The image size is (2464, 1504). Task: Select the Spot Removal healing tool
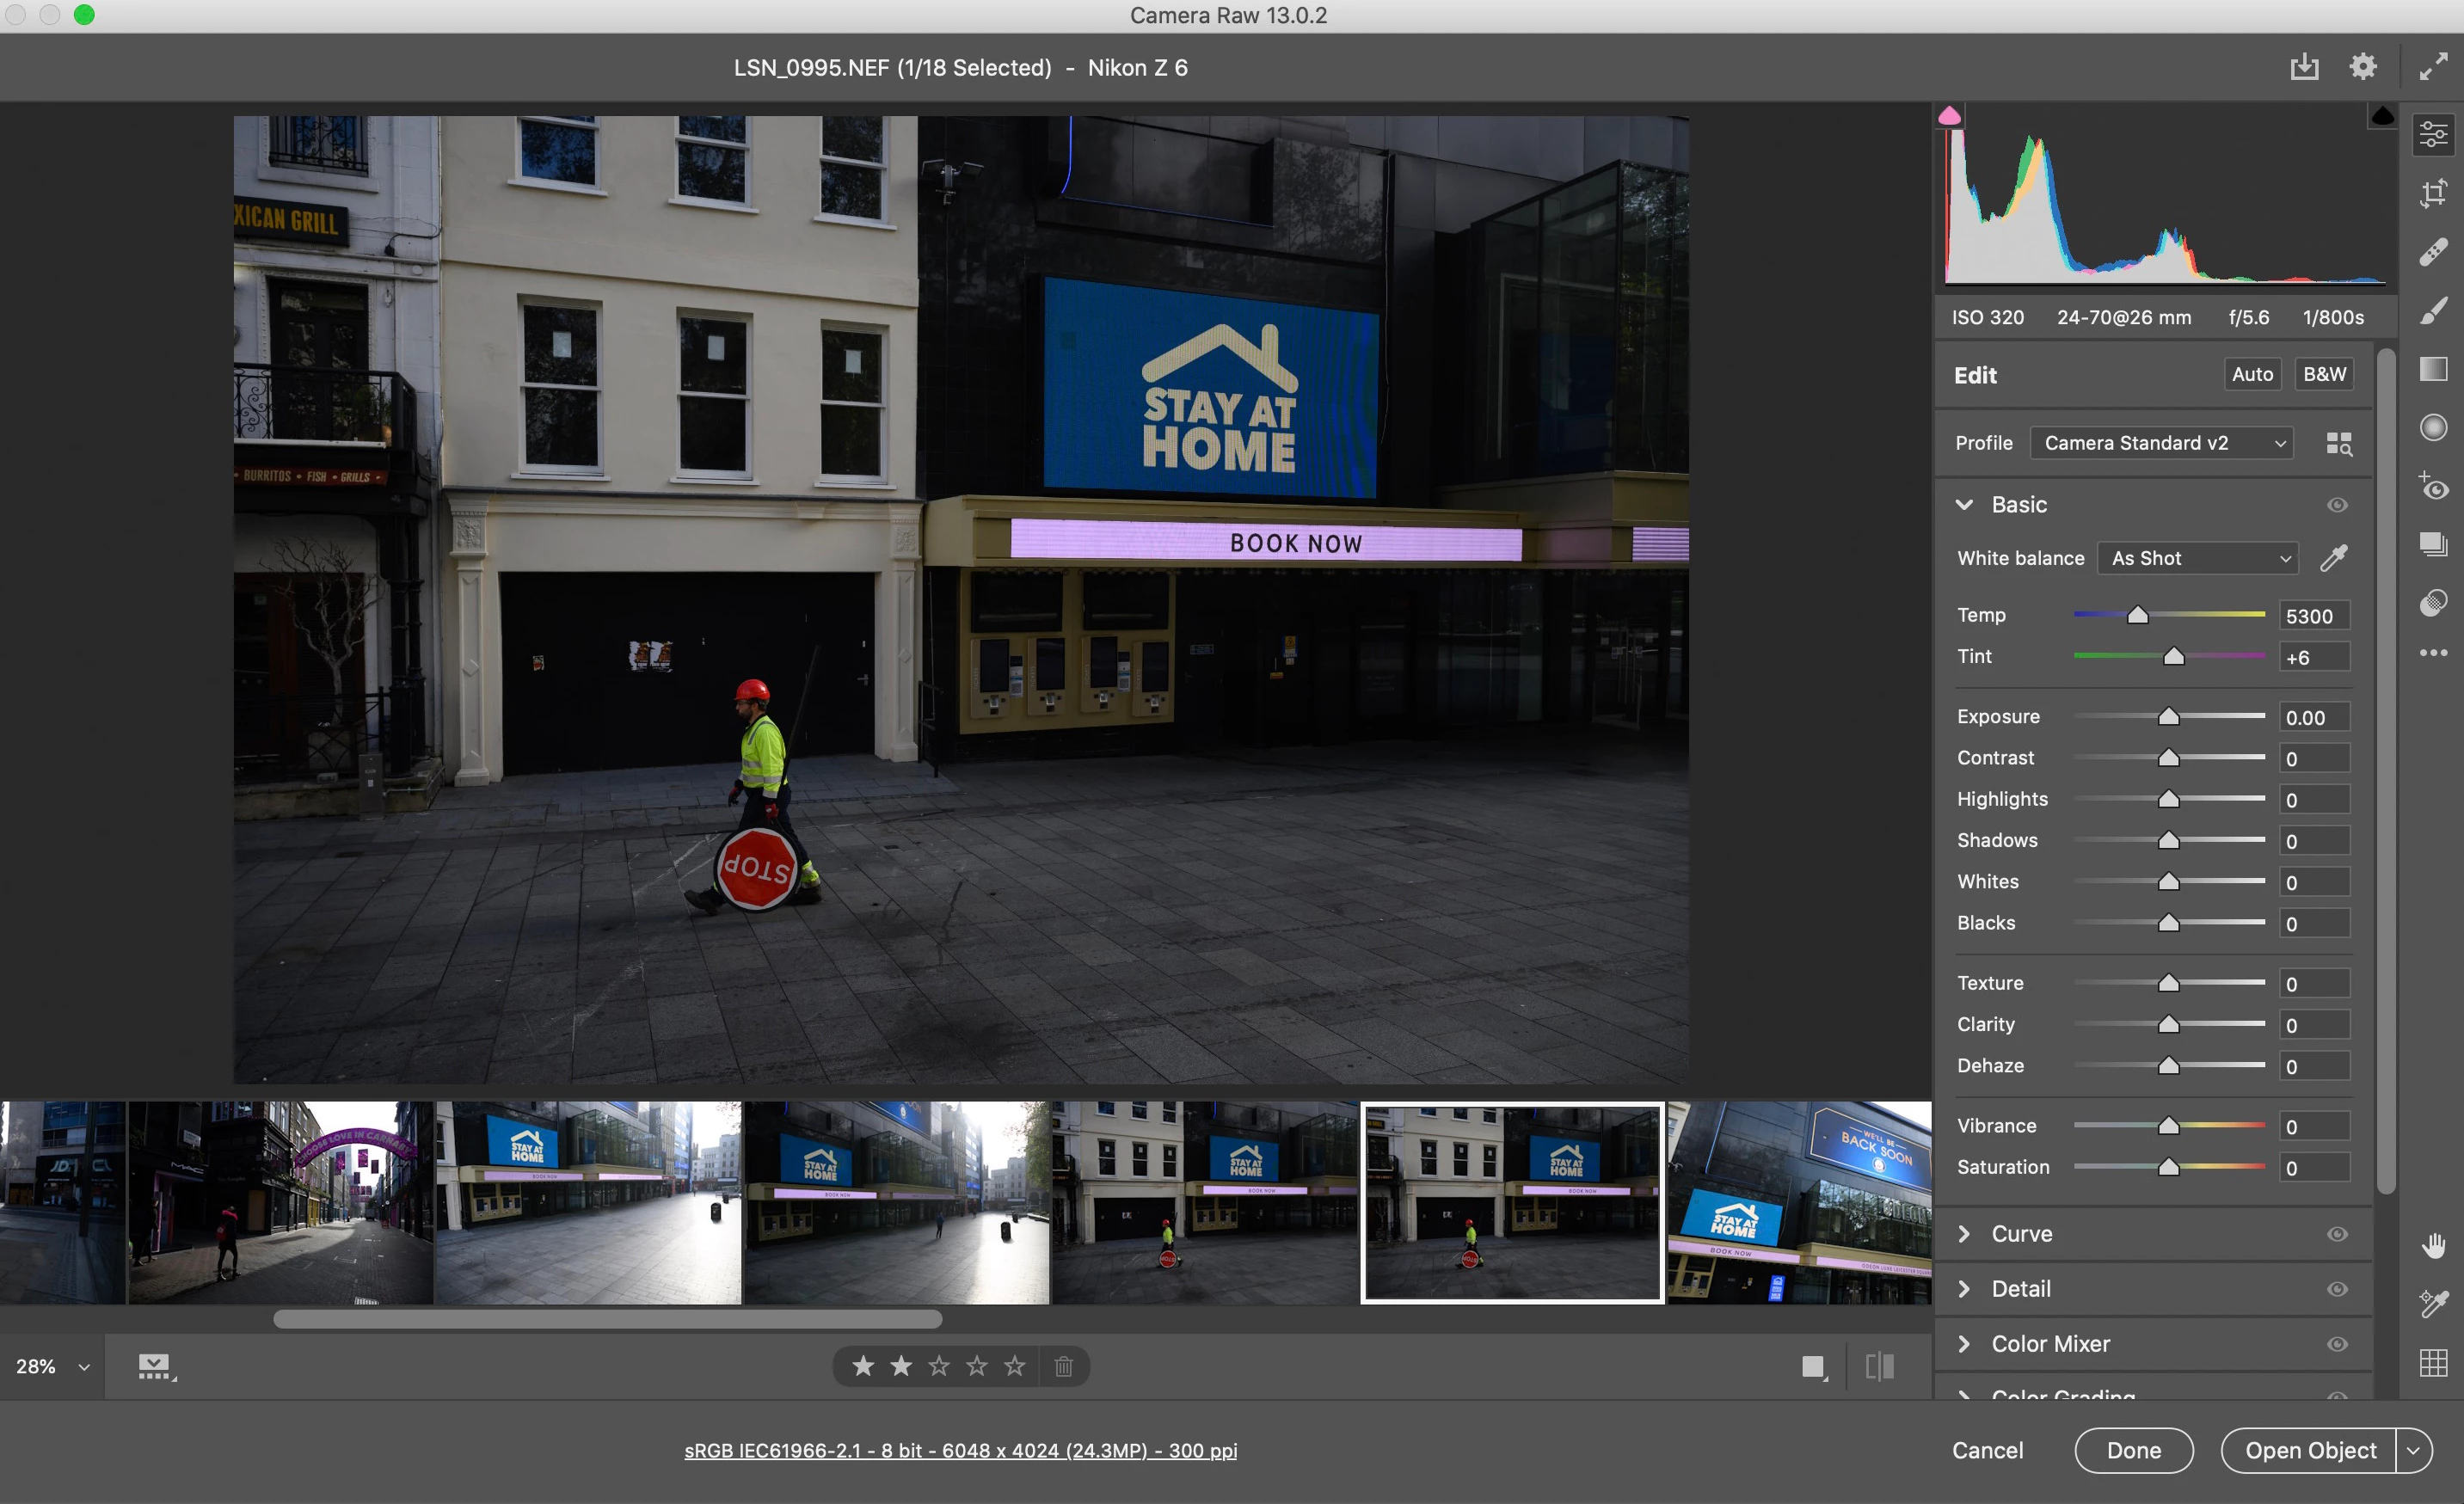(2433, 251)
